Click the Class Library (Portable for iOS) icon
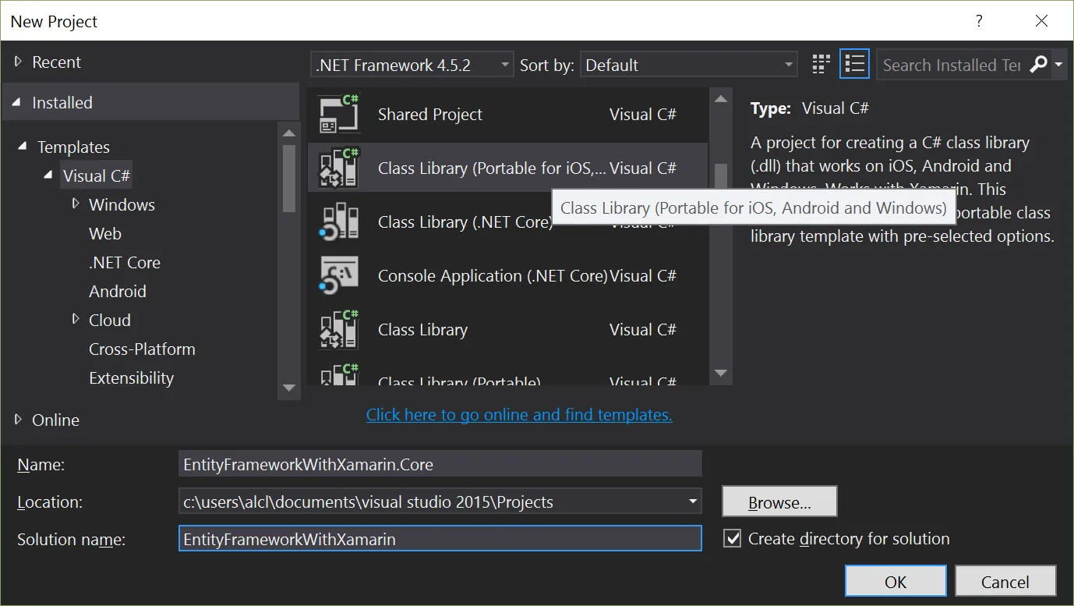The width and height of the screenshot is (1074, 606). 339,168
